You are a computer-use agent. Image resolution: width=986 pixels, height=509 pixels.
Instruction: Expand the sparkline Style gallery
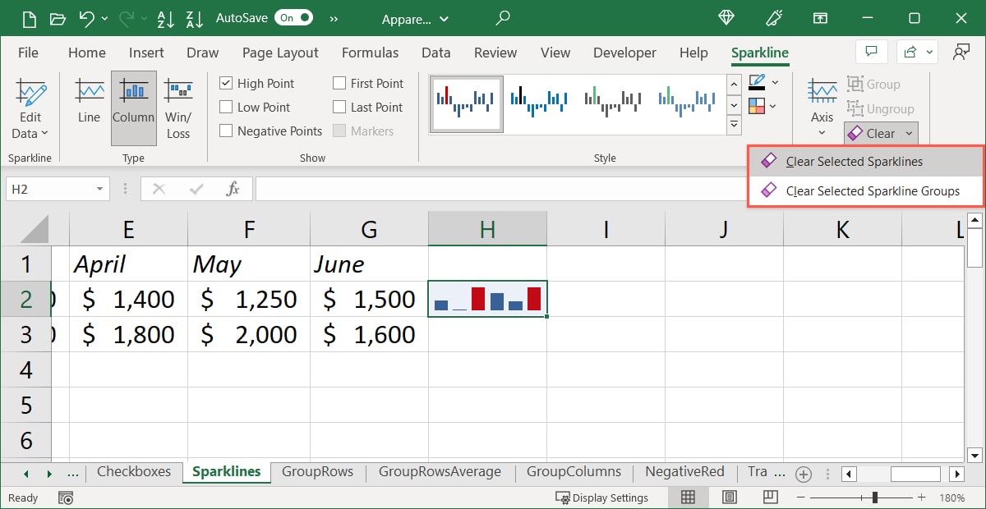click(734, 124)
